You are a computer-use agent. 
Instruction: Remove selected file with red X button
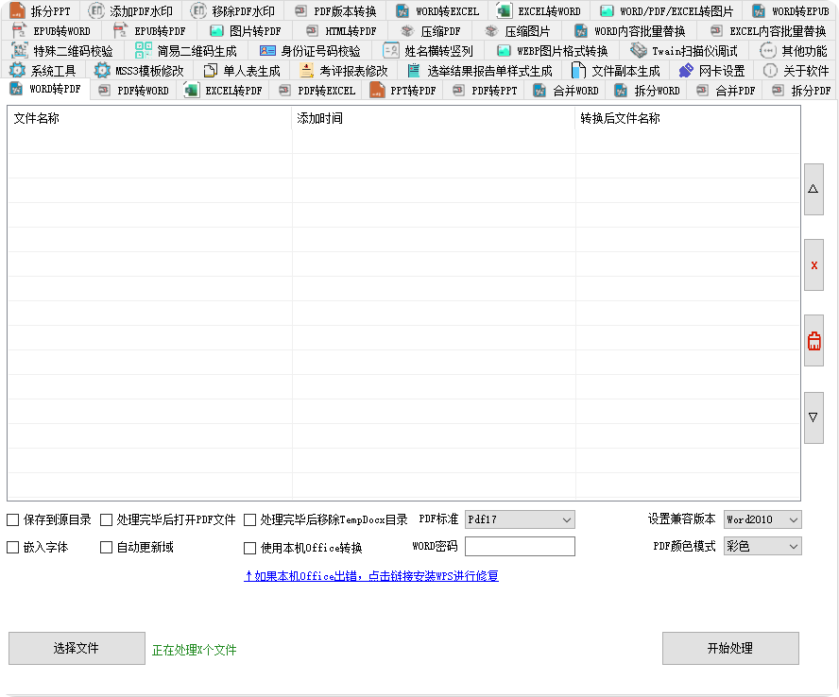pos(813,264)
